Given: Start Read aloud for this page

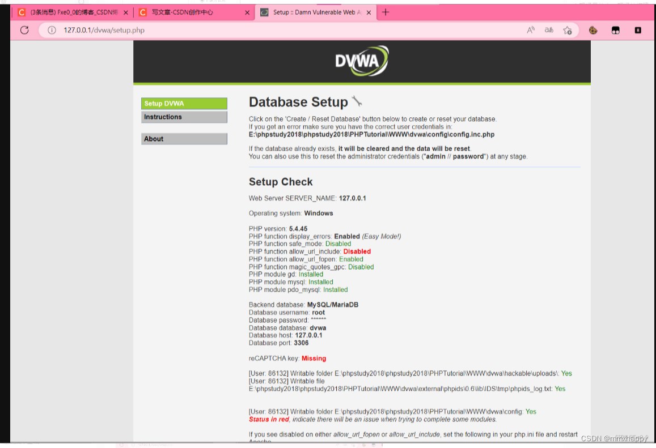Looking at the screenshot, I should (x=530, y=31).
